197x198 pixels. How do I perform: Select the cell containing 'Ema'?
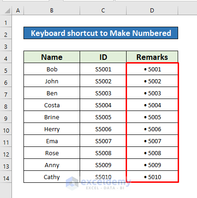pos(52,141)
